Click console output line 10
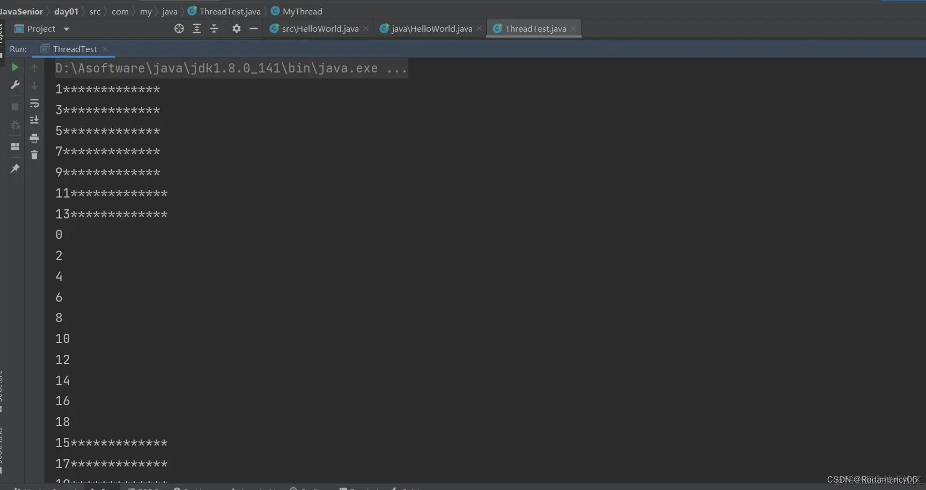Image resolution: width=926 pixels, height=490 pixels. pos(63,339)
